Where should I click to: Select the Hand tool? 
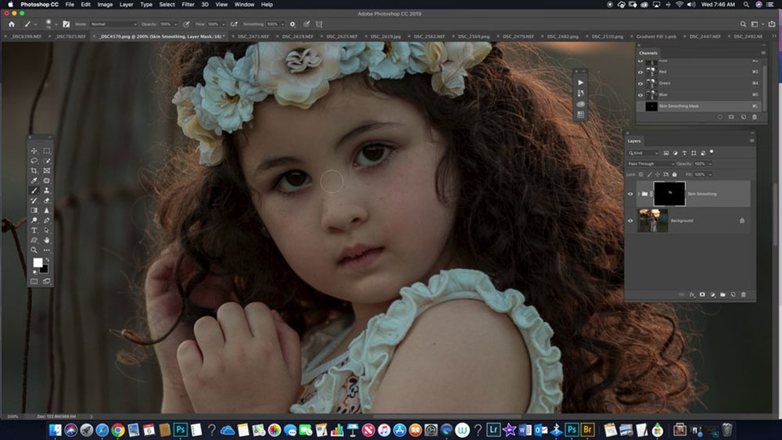[47, 240]
